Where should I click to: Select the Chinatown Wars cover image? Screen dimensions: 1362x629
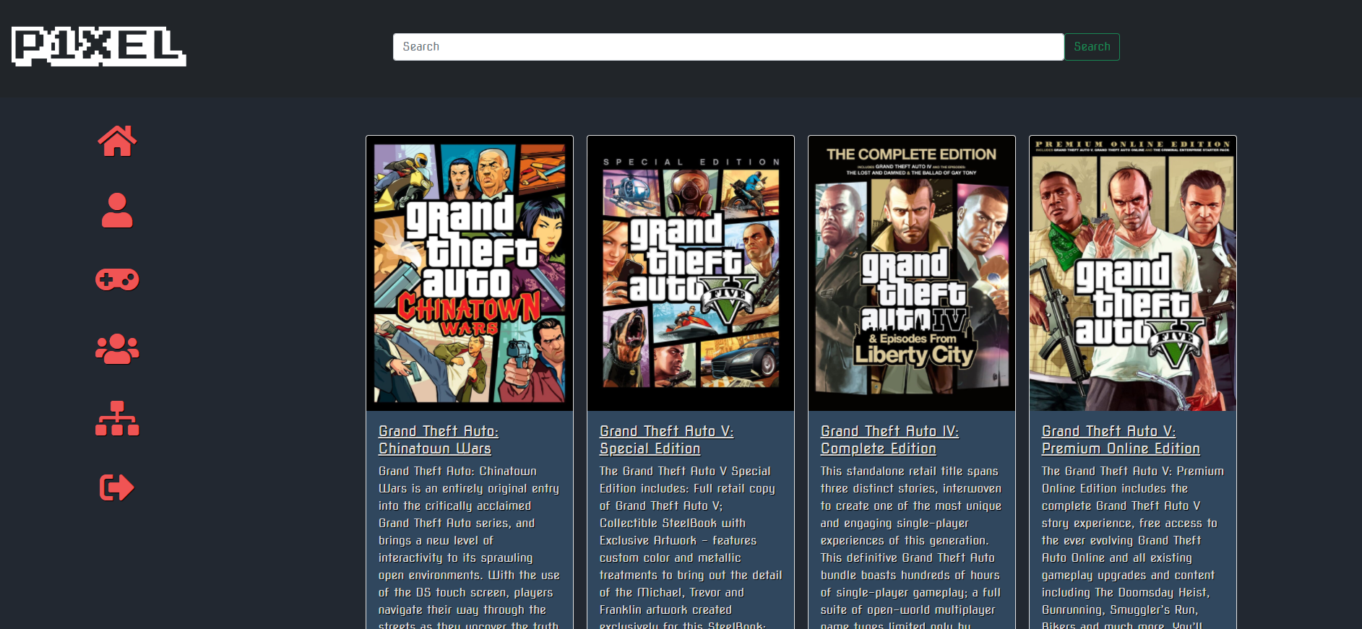pos(470,274)
